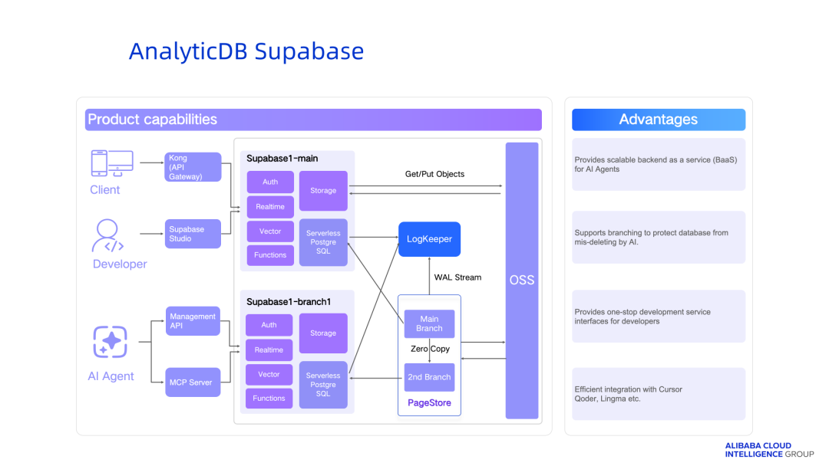The width and height of the screenshot is (829, 466).
Task: Click the Management API box
Action: tap(193, 321)
